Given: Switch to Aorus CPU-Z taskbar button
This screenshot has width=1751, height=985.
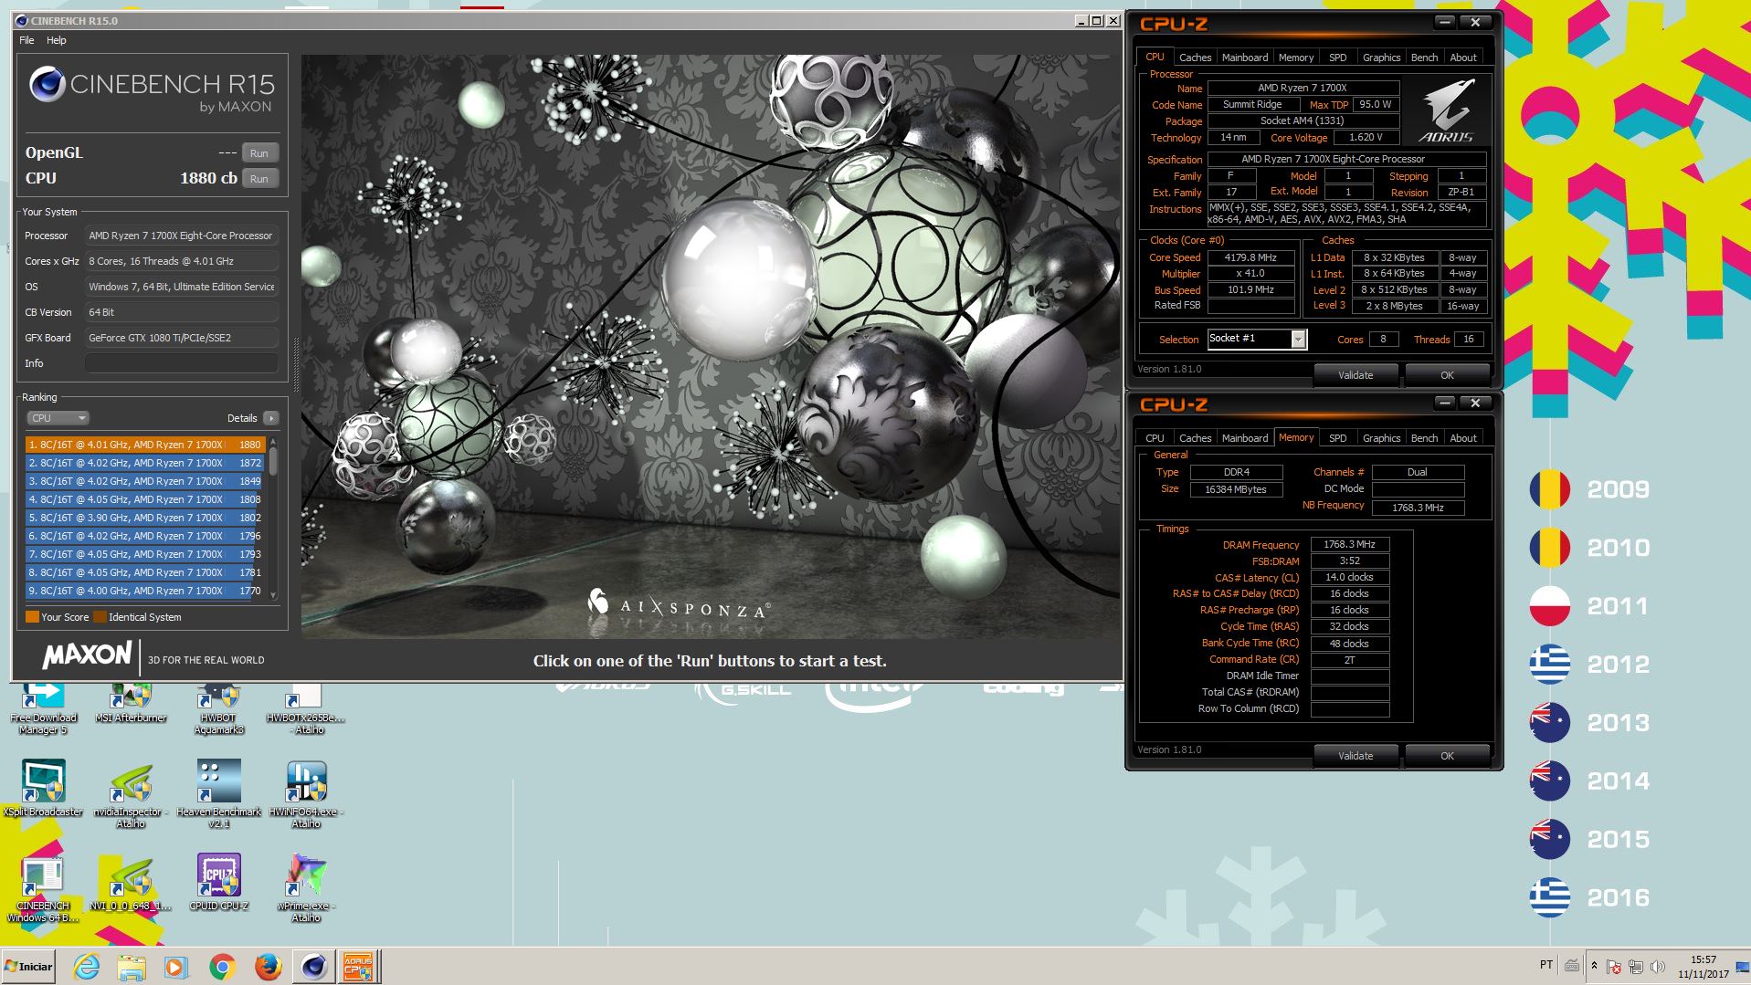Looking at the screenshot, I should point(358,966).
